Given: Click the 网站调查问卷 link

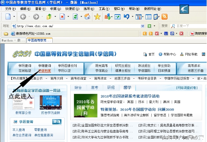Looking at the screenshot, I should pyautogui.click(x=187, y=88).
